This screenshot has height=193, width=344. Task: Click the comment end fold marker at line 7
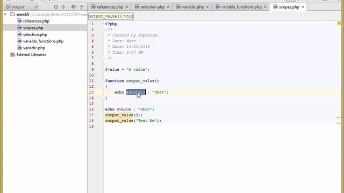103,58
